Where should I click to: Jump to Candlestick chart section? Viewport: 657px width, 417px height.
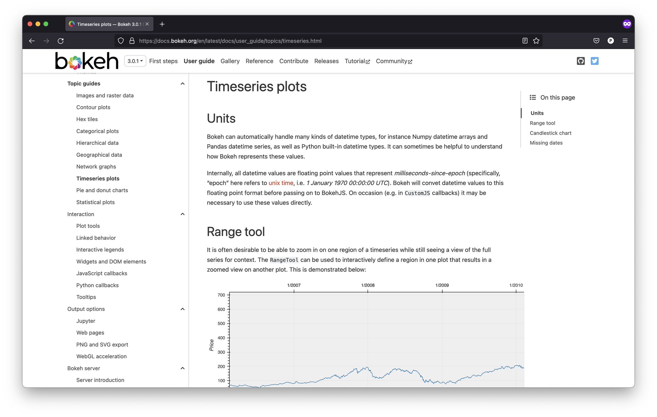click(x=550, y=133)
